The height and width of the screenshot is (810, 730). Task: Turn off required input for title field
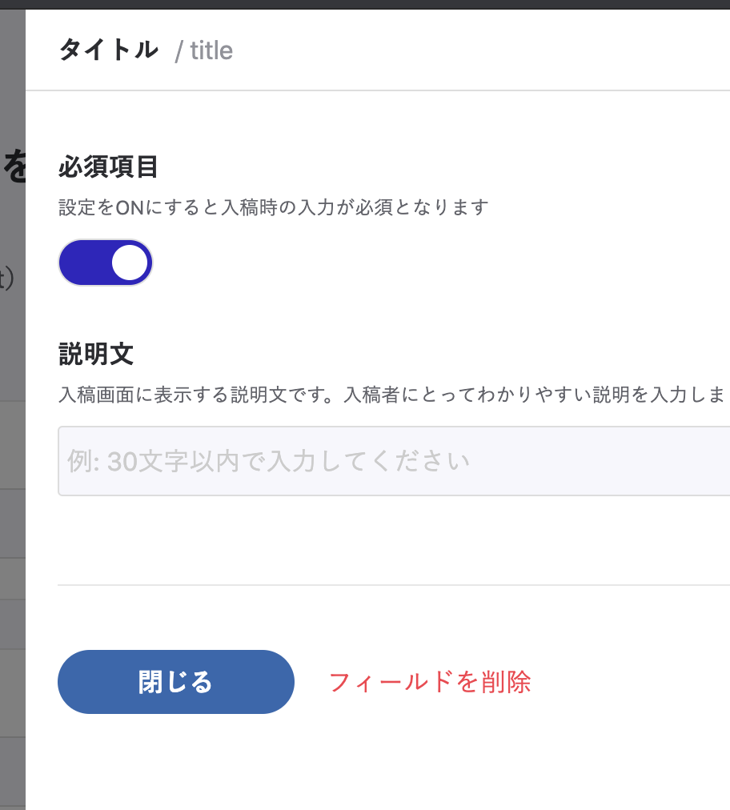click(105, 262)
